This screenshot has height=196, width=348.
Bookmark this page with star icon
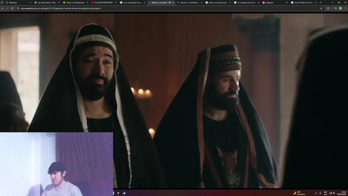click(321, 8)
